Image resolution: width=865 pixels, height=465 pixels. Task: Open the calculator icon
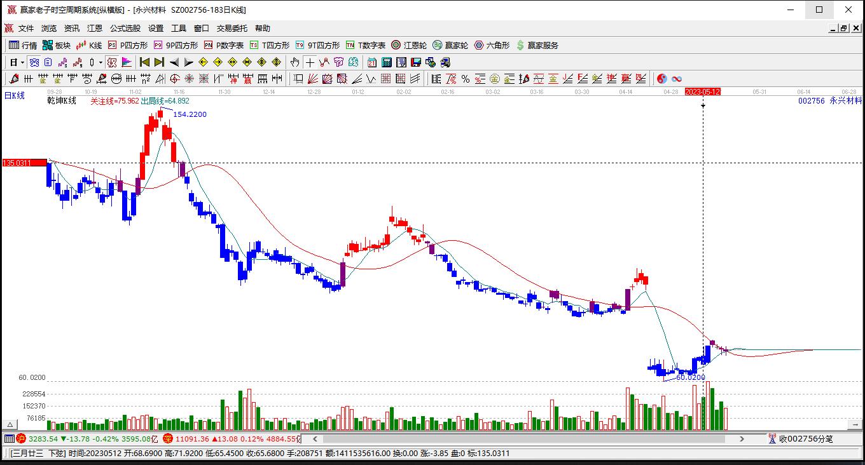(387, 62)
